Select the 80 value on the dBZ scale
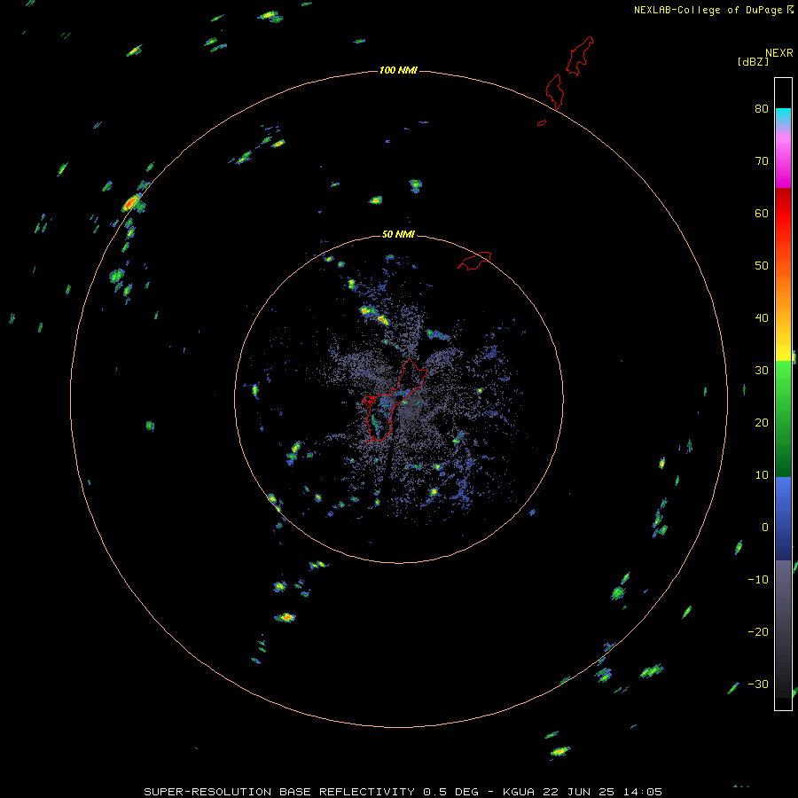Image resolution: width=798 pixels, height=798 pixels. click(762, 108)
